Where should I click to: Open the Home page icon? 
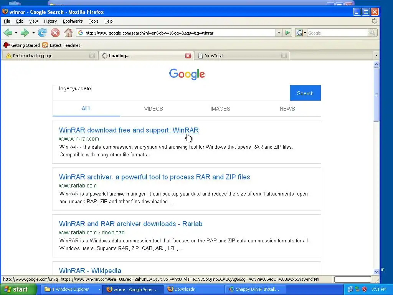pos(68,33)
